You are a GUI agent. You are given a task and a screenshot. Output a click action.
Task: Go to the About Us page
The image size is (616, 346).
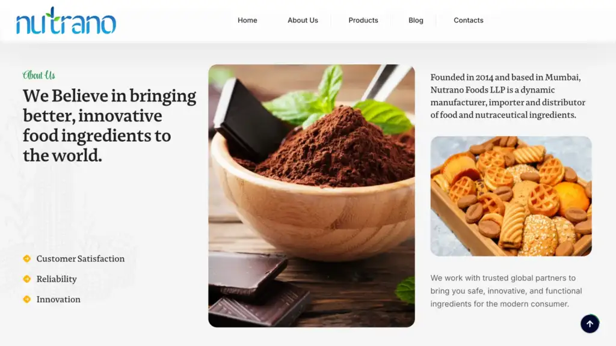pyautogui.click(x=303, y=20)
